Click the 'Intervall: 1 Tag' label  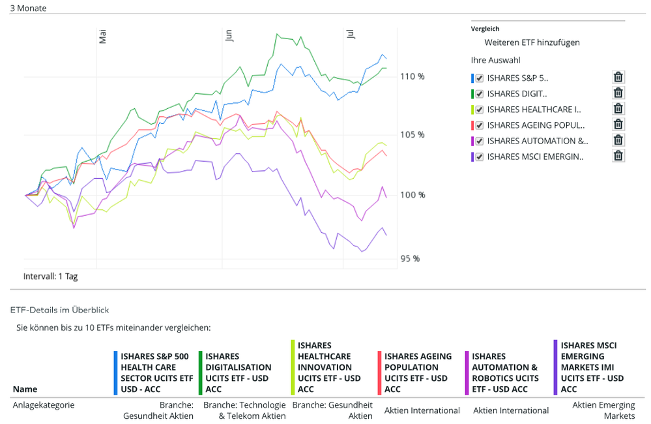tap(50, 277)
